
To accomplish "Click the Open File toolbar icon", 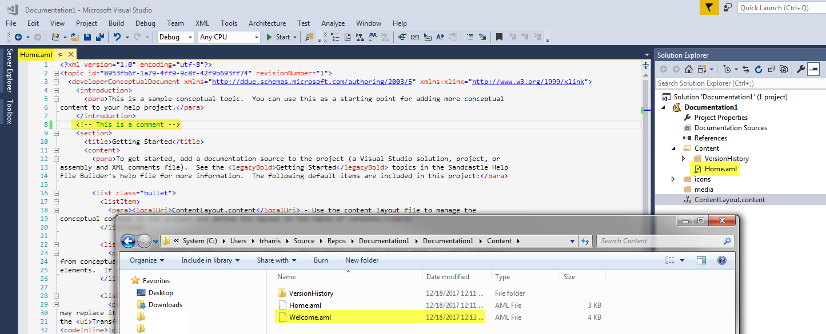I will tap(75, 37).
